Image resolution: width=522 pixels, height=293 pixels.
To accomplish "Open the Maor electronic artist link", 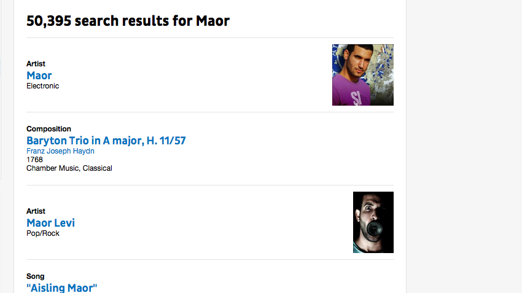I will 39,76.
